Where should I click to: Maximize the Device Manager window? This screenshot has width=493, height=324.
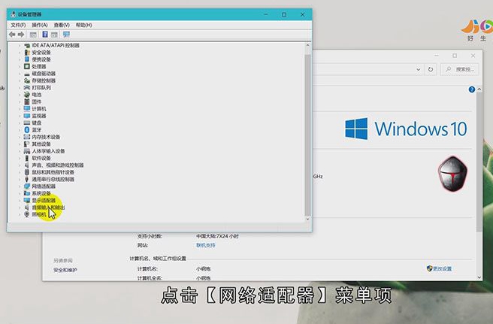pos(284,14)
